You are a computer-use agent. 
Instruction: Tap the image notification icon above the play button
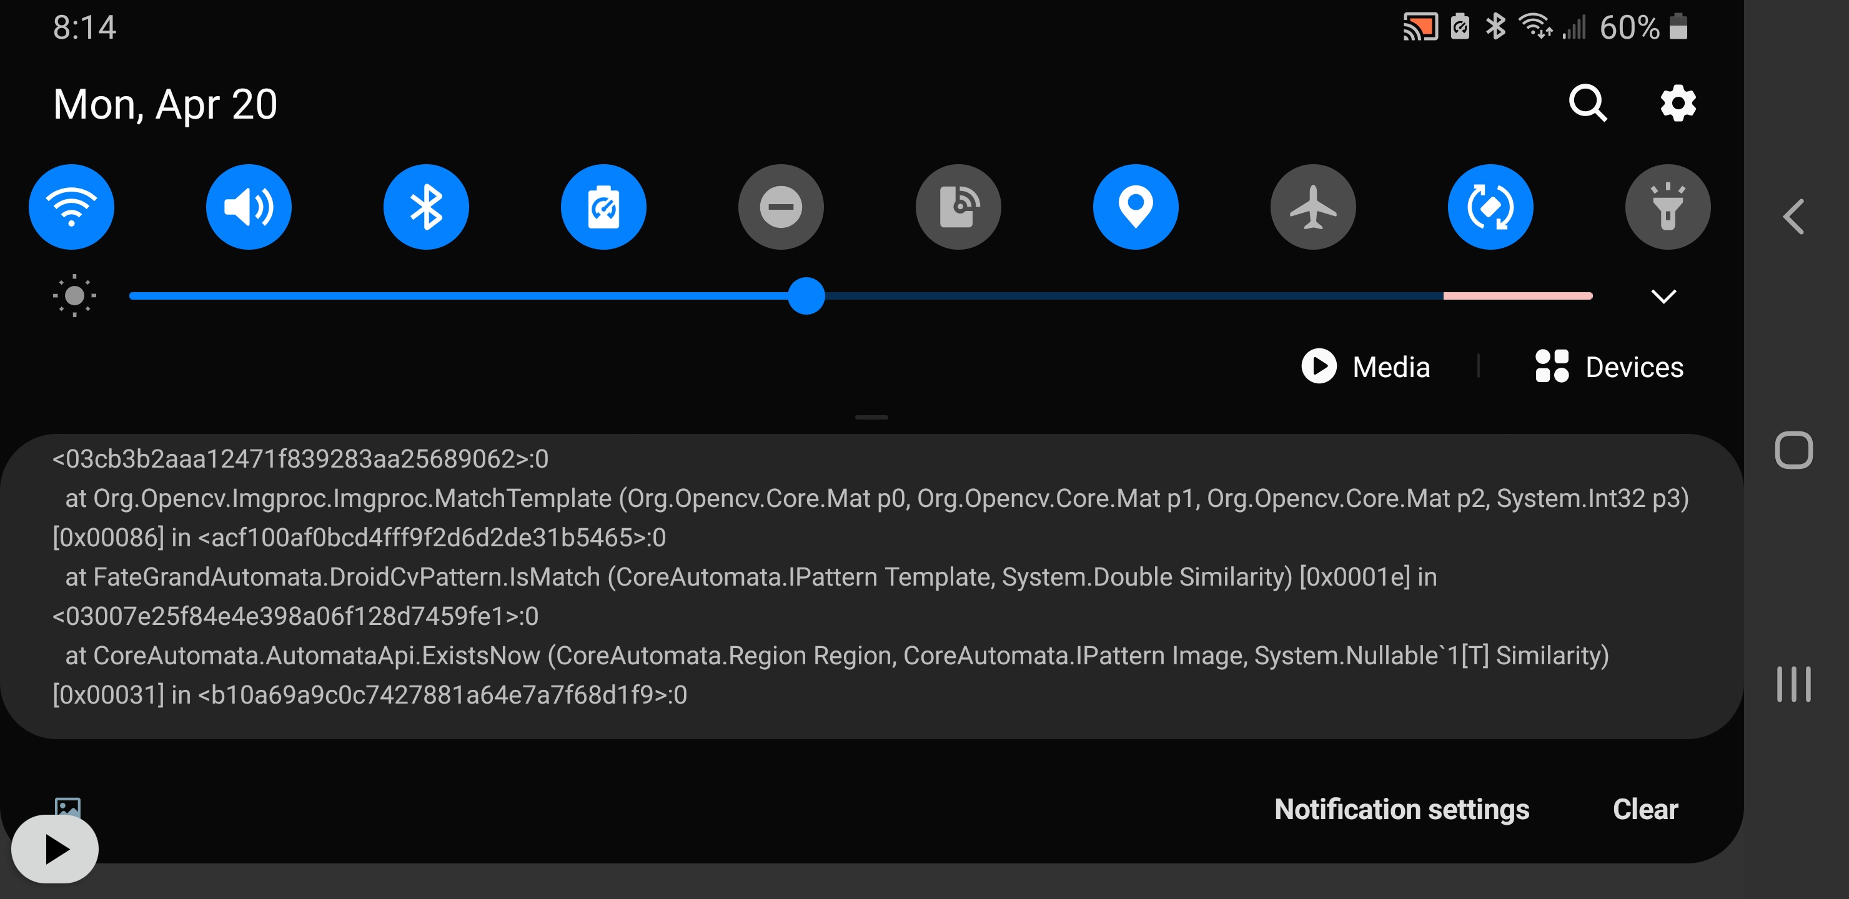coord(67,807)
